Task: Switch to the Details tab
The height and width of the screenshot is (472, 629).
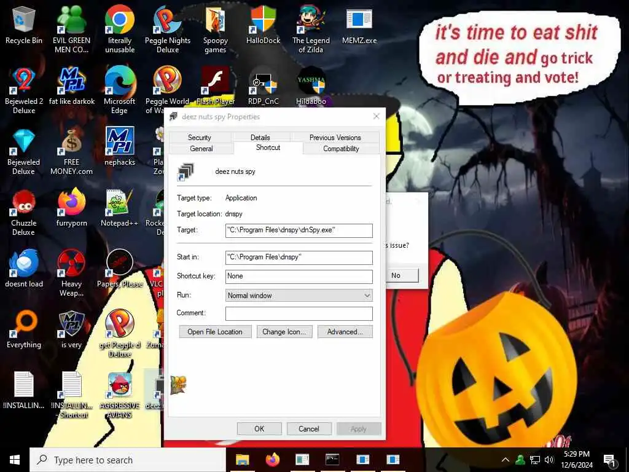Action: click(x=260, y=137)
